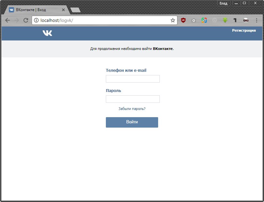Focus the Телефон или e-mail field
Viewport: 264px width, 202px height.
[133, 79]
